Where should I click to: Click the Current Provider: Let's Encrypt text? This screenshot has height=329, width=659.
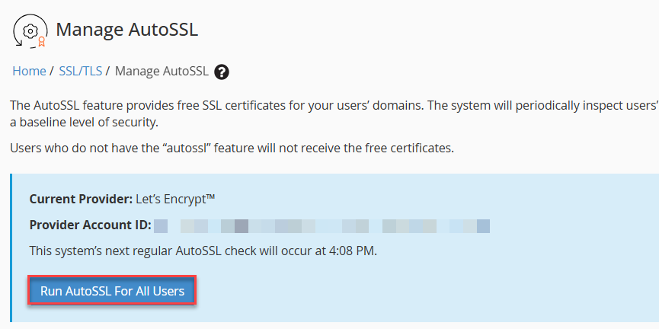click(123, 199)
